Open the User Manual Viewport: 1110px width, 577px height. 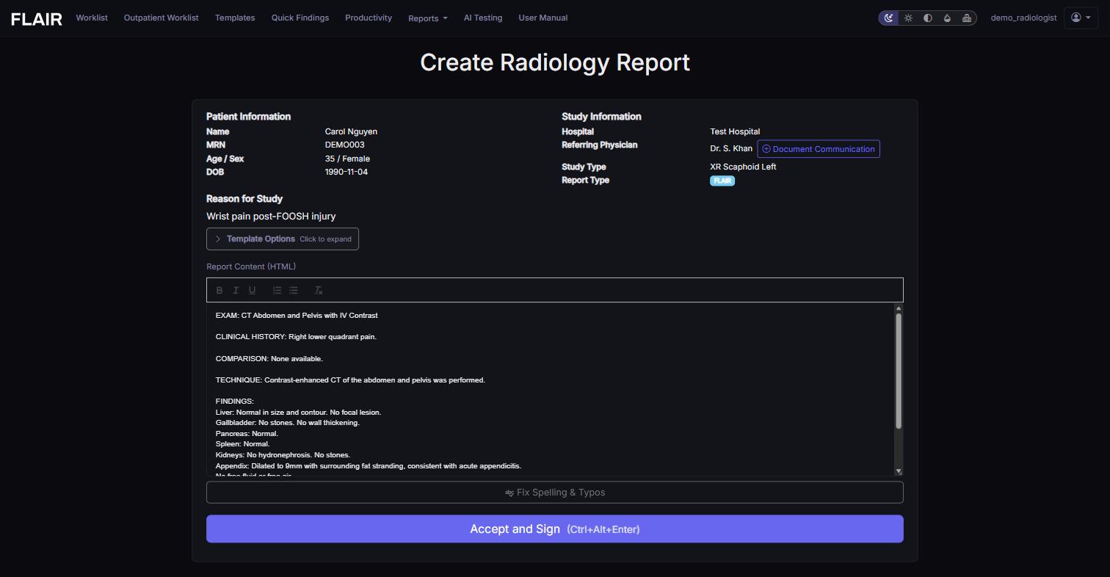543,18
